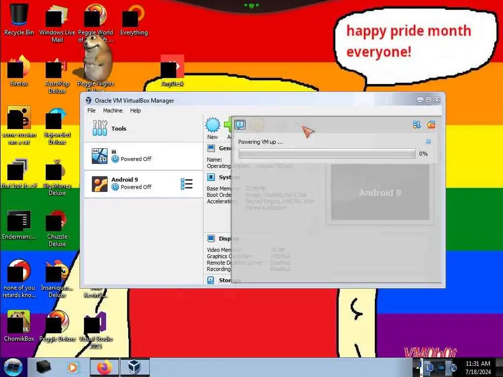The width and height of the screenshot is (503, 377).
Task: Open Big Money Deluxe desktop icon
Action: pyautogui.click(x=57, y=177)
